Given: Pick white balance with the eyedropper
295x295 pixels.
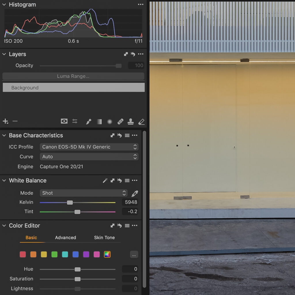Looking at the screenshot, I should click(x=135, y=193).
